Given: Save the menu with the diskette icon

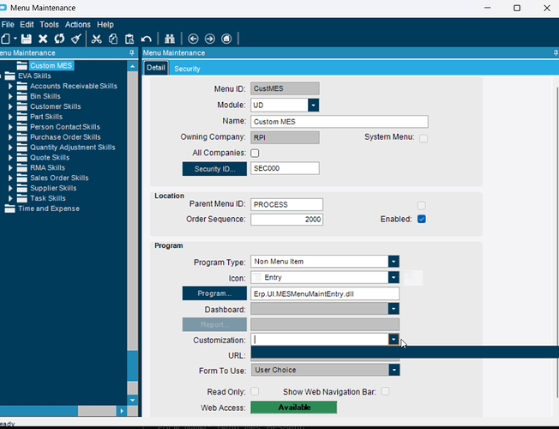Looking at the screenshot, I should pyautogui.click(x=27, y=39).
